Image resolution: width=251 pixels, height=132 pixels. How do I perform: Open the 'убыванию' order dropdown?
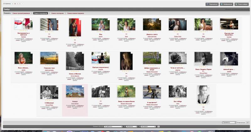coord(131,127)
